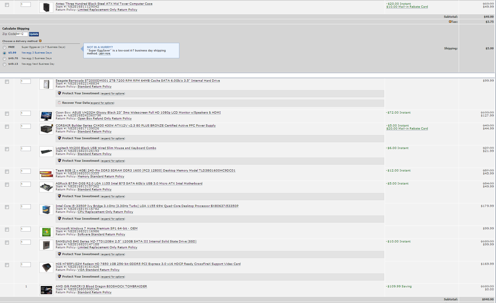Expand Seagate Protect Your Investment options
Image resolution: width=496 pixels, height=303 pixels.
point(113,93)
